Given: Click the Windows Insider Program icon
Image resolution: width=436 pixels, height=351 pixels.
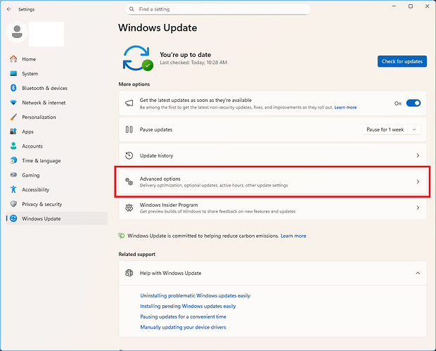Looking at the screenshot, I should [129, 208].
